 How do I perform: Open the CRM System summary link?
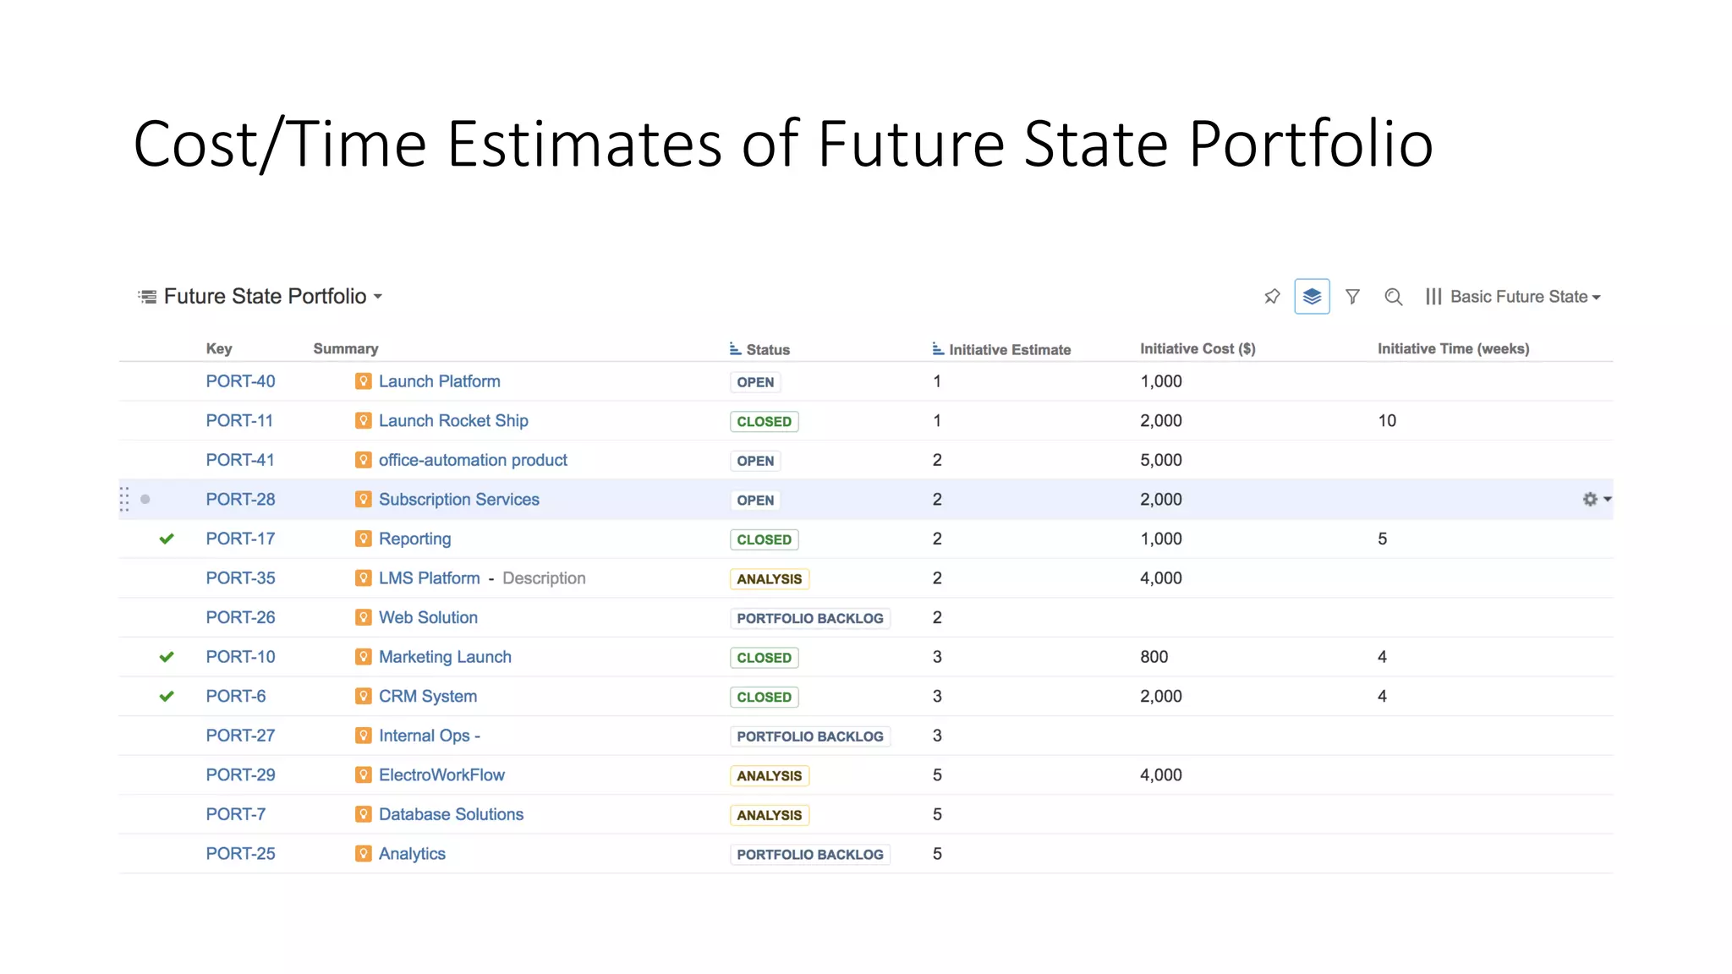427,697
